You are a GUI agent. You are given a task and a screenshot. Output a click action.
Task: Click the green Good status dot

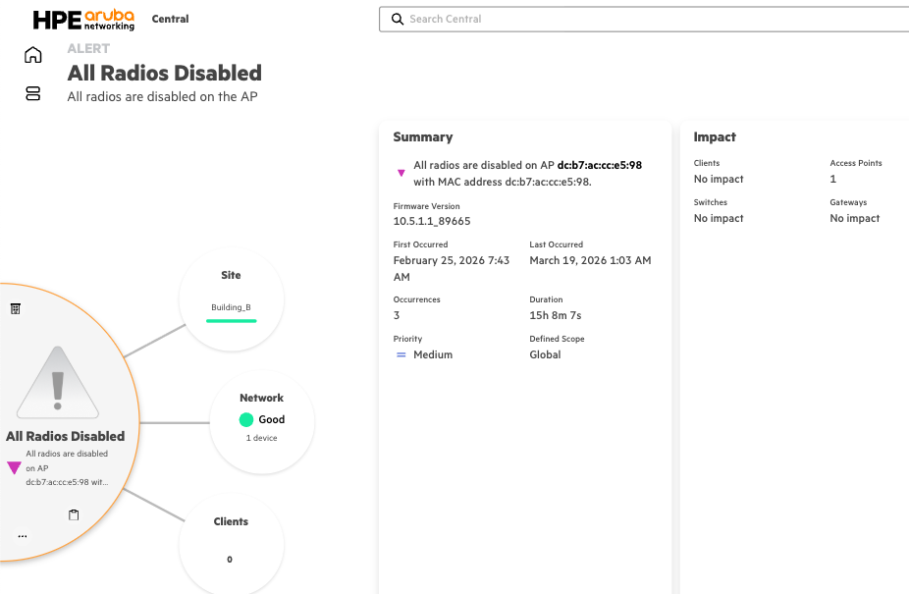[x=245, y=419]
